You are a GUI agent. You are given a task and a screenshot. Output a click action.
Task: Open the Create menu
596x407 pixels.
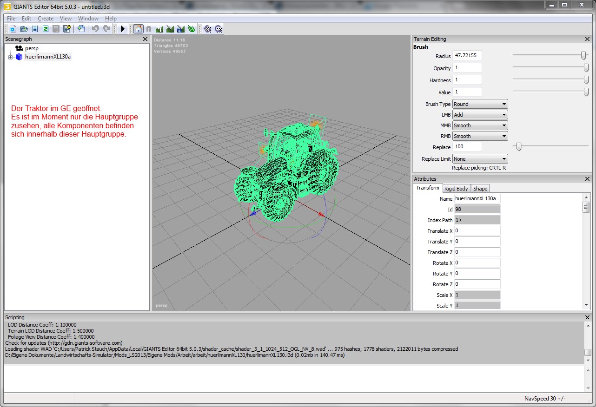(x=46, y=19)
